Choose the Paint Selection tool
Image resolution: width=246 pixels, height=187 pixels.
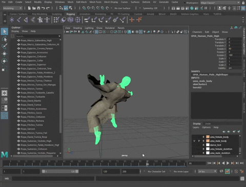pos(5,46)
